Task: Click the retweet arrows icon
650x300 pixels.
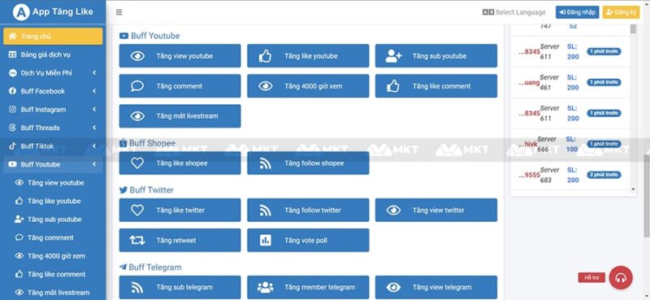Action: pos(137,241)
